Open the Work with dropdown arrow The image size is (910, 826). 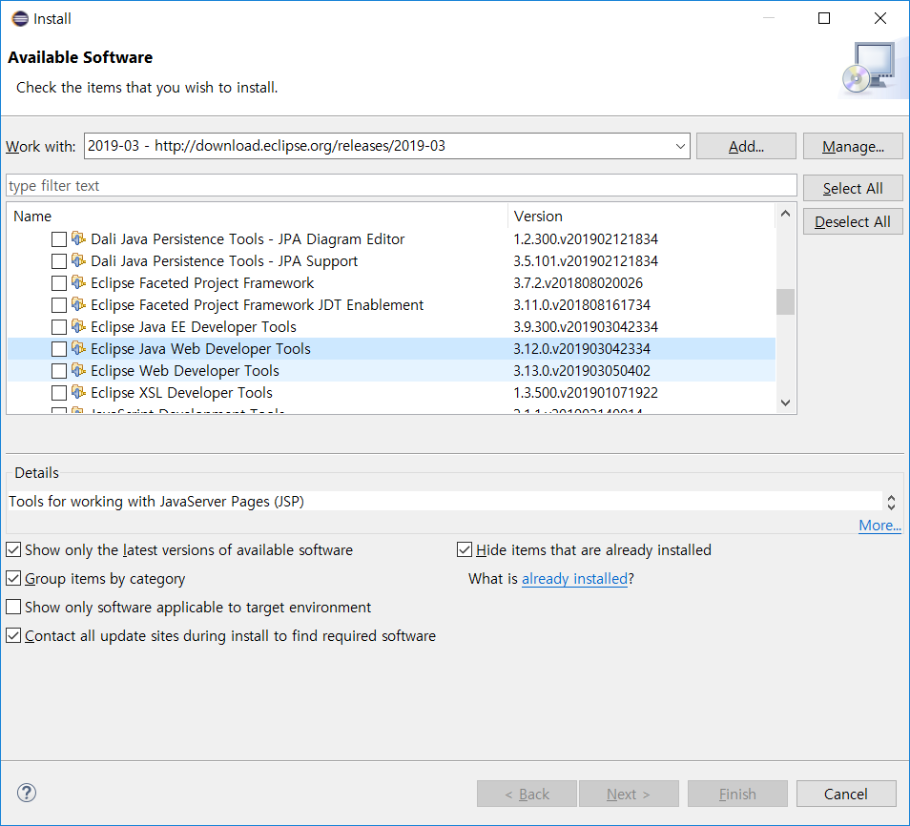pos(680,146)
